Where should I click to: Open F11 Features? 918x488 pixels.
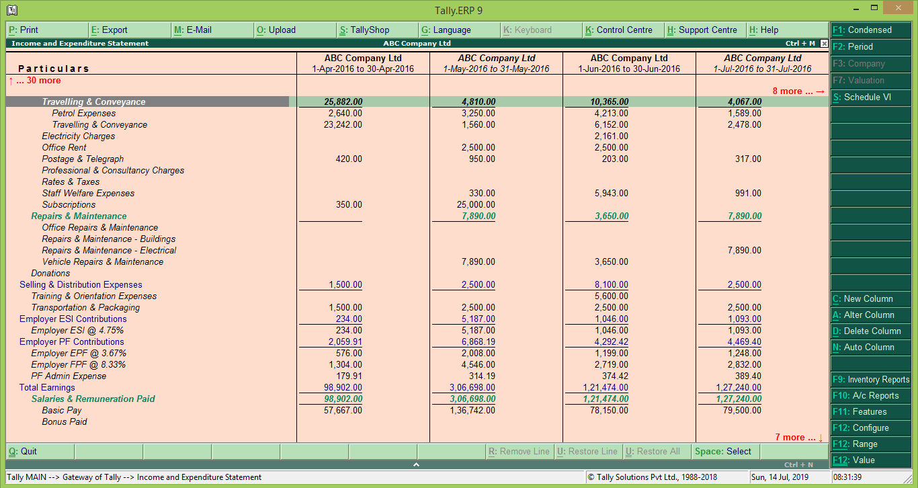tap(870, 412)
